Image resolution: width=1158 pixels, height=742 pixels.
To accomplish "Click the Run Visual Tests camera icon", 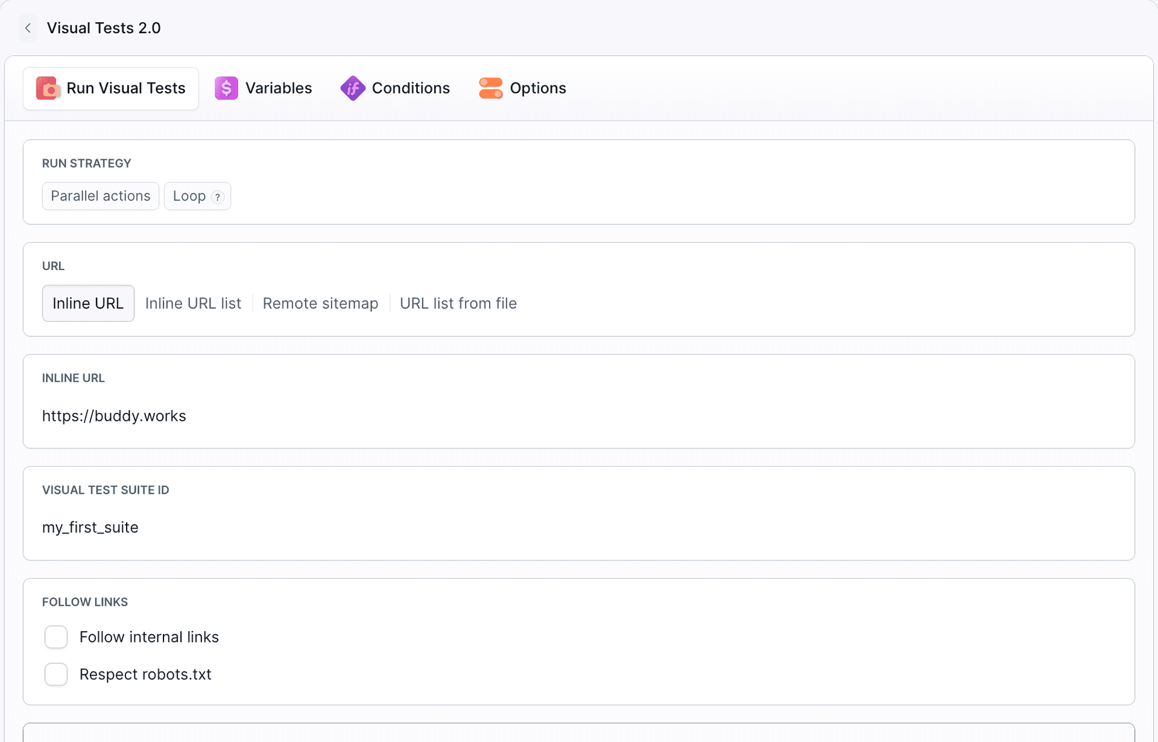I will pyautogui.click(x=48, y=88).
